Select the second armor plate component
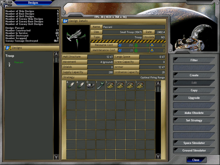This screenshot has width=220, height=165. coord(81,85)
